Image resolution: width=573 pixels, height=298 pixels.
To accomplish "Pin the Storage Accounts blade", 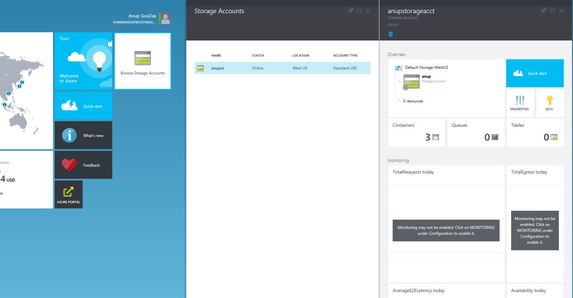I will (x=350, y=11).
